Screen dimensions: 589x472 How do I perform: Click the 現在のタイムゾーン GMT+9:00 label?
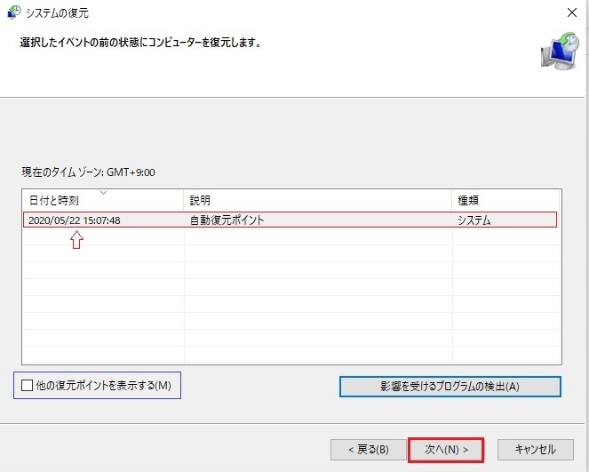click(88, 172)
